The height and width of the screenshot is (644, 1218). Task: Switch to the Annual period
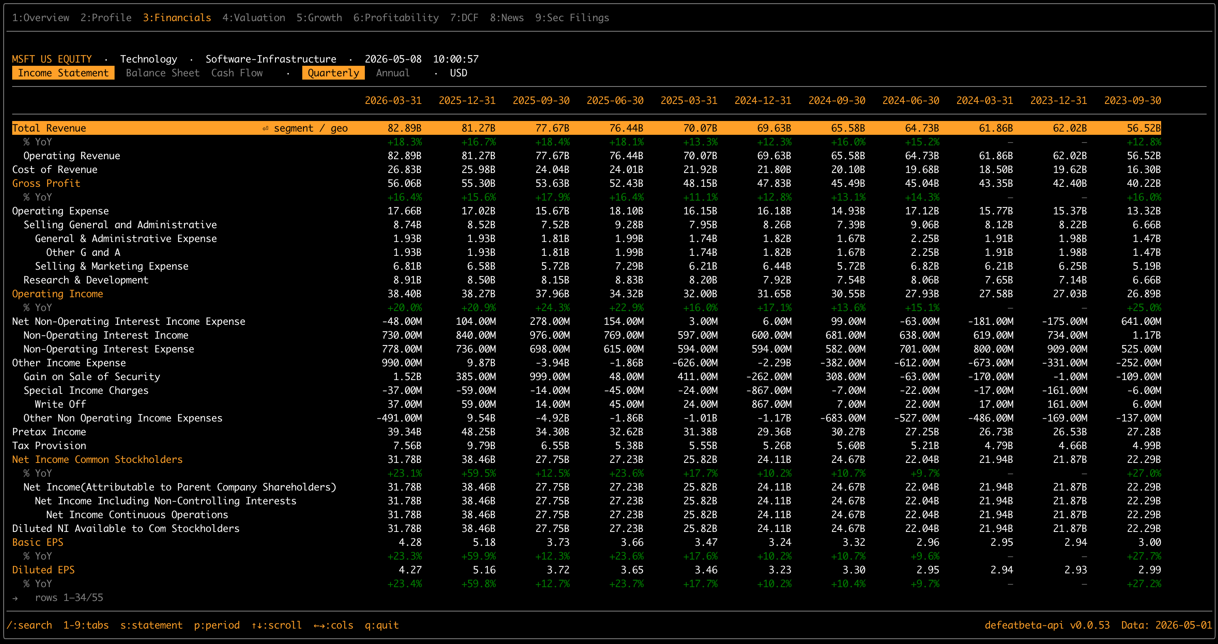393,73
